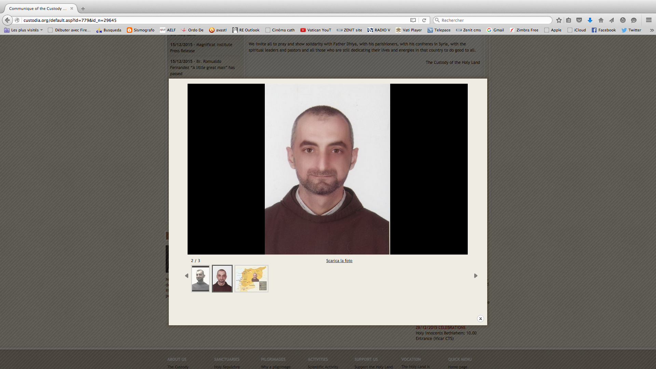
Task: Toggle reader view icon in address bar
Action: coord(413,20)
